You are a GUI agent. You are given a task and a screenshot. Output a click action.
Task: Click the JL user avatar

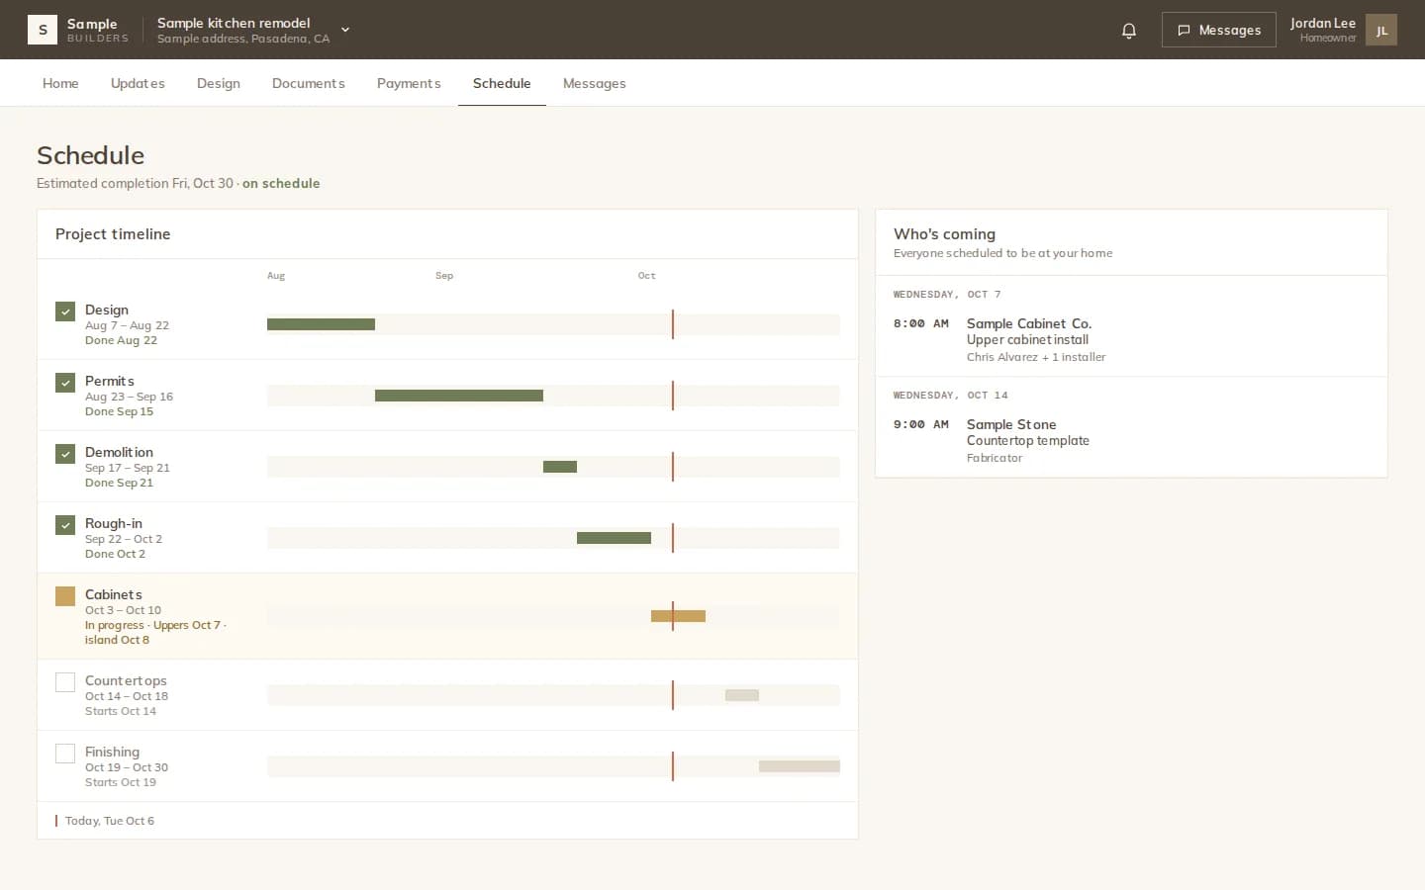[x=1381, y=30]
